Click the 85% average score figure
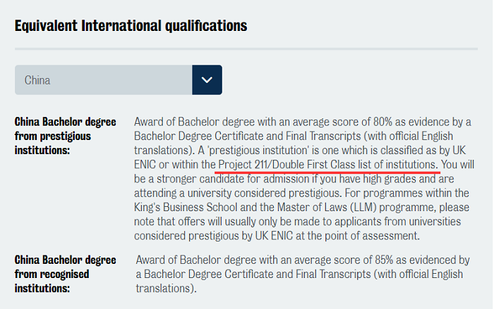Screen dimensions: 494x309 tap(384, 260)
